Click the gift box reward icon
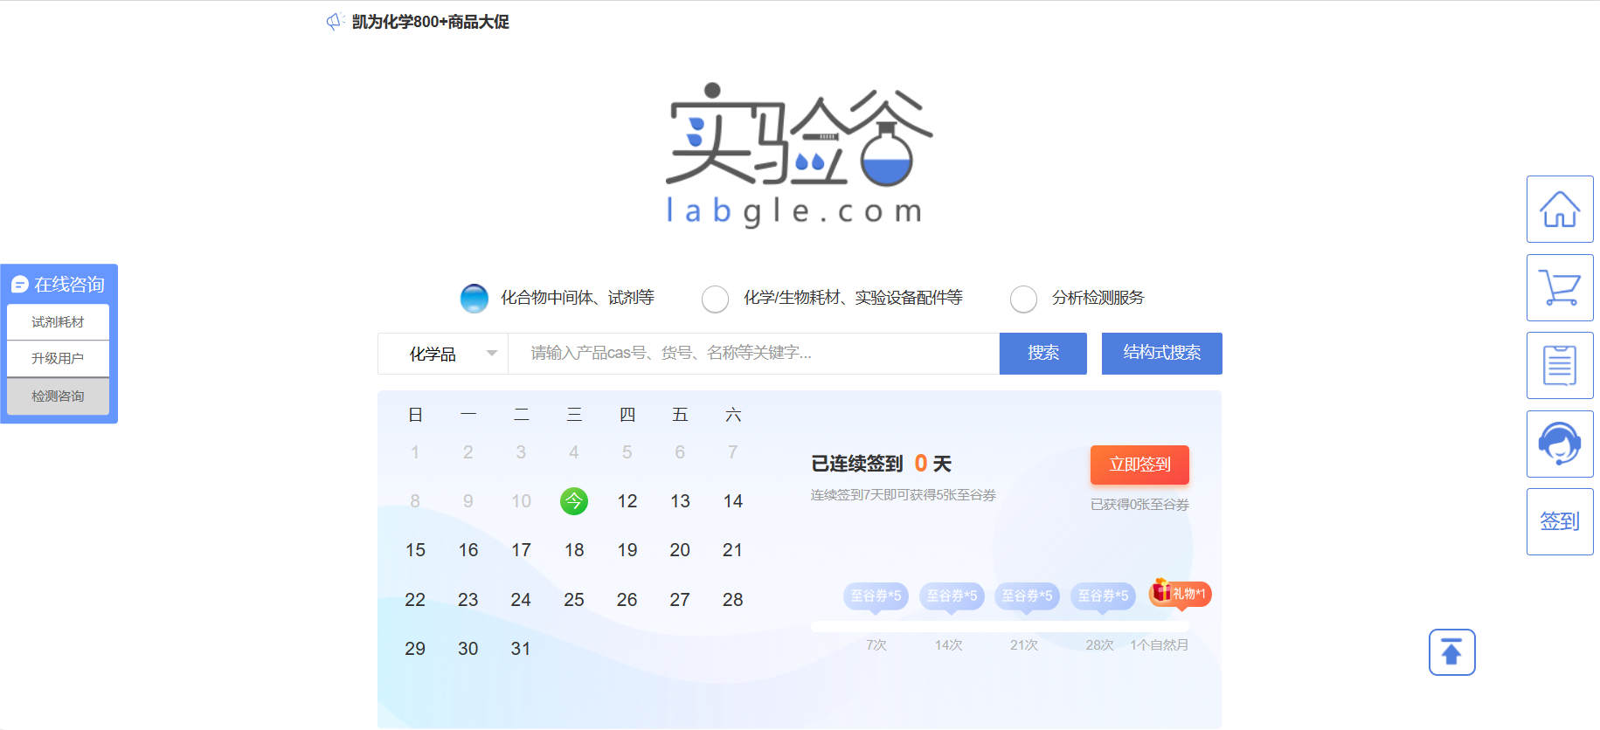 coord(1162,592)
